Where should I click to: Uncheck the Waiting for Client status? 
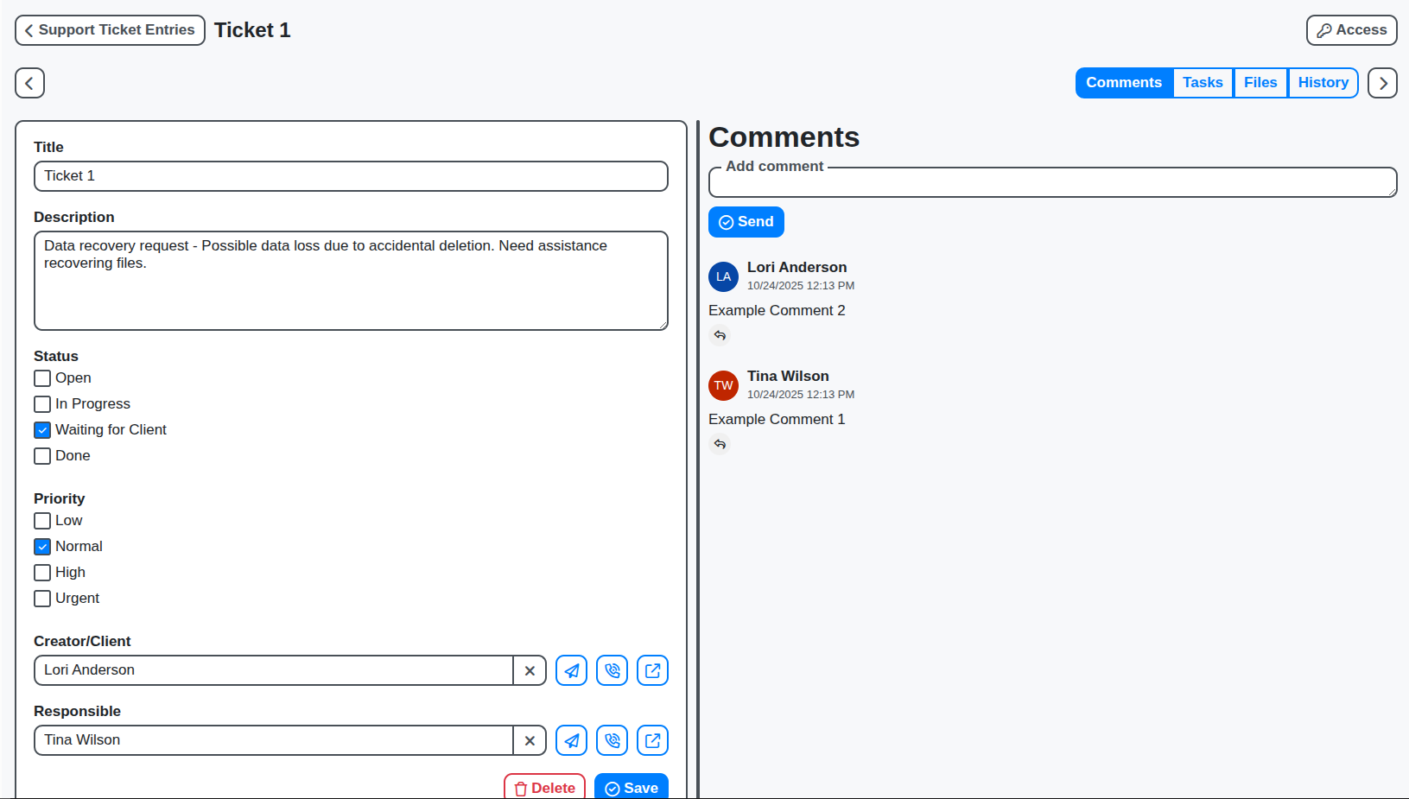pyautogui.click(x=42, y=429)
